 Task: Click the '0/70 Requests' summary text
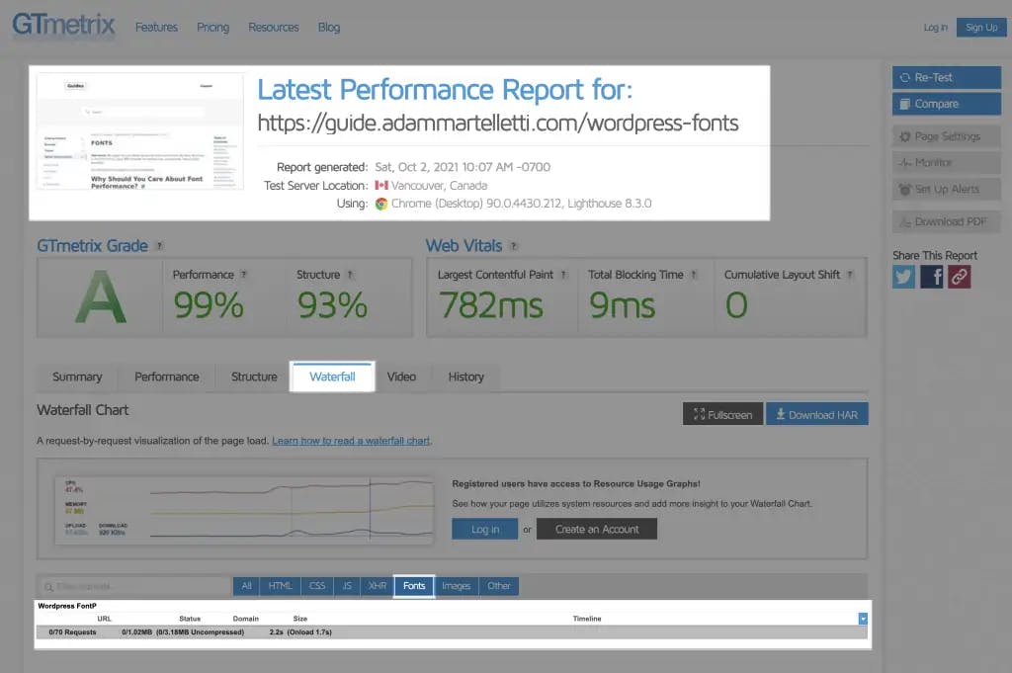coord(72,632)
